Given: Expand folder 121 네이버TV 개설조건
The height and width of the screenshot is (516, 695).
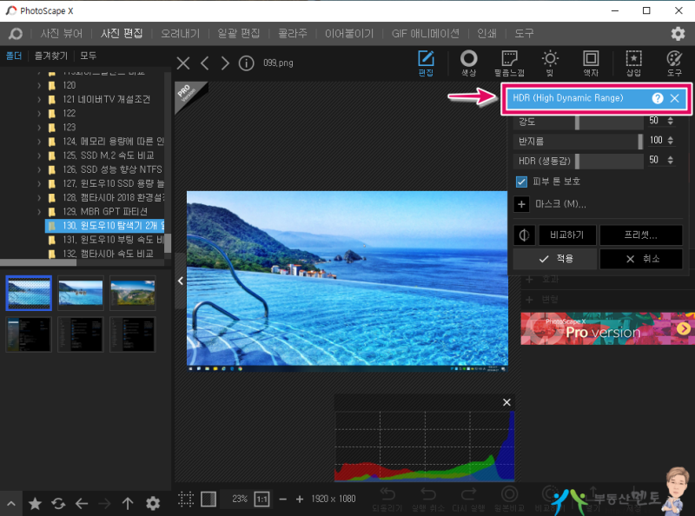Looking at the screenshot, I should [x=39, y=99].
